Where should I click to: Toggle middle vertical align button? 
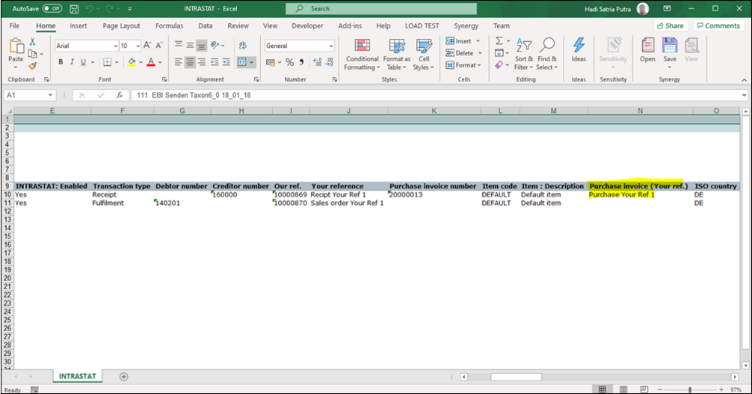click(x=190, y=46)
